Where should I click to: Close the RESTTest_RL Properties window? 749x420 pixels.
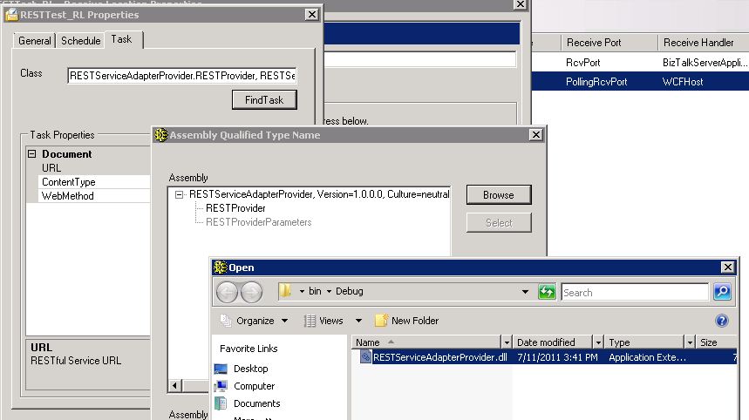[312, 15]
